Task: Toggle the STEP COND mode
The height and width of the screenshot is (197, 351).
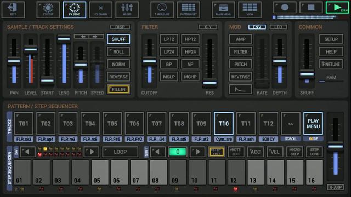Action: pyautogui.click(x=314, y=152)
